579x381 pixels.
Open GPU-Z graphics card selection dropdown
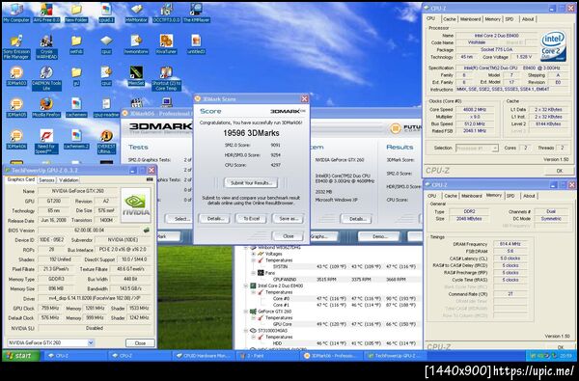click(x=91, y=343)
